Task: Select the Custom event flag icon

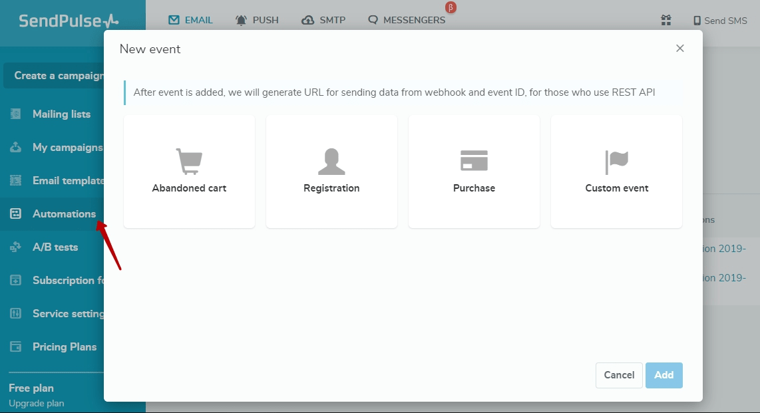Action: point(616,159)
